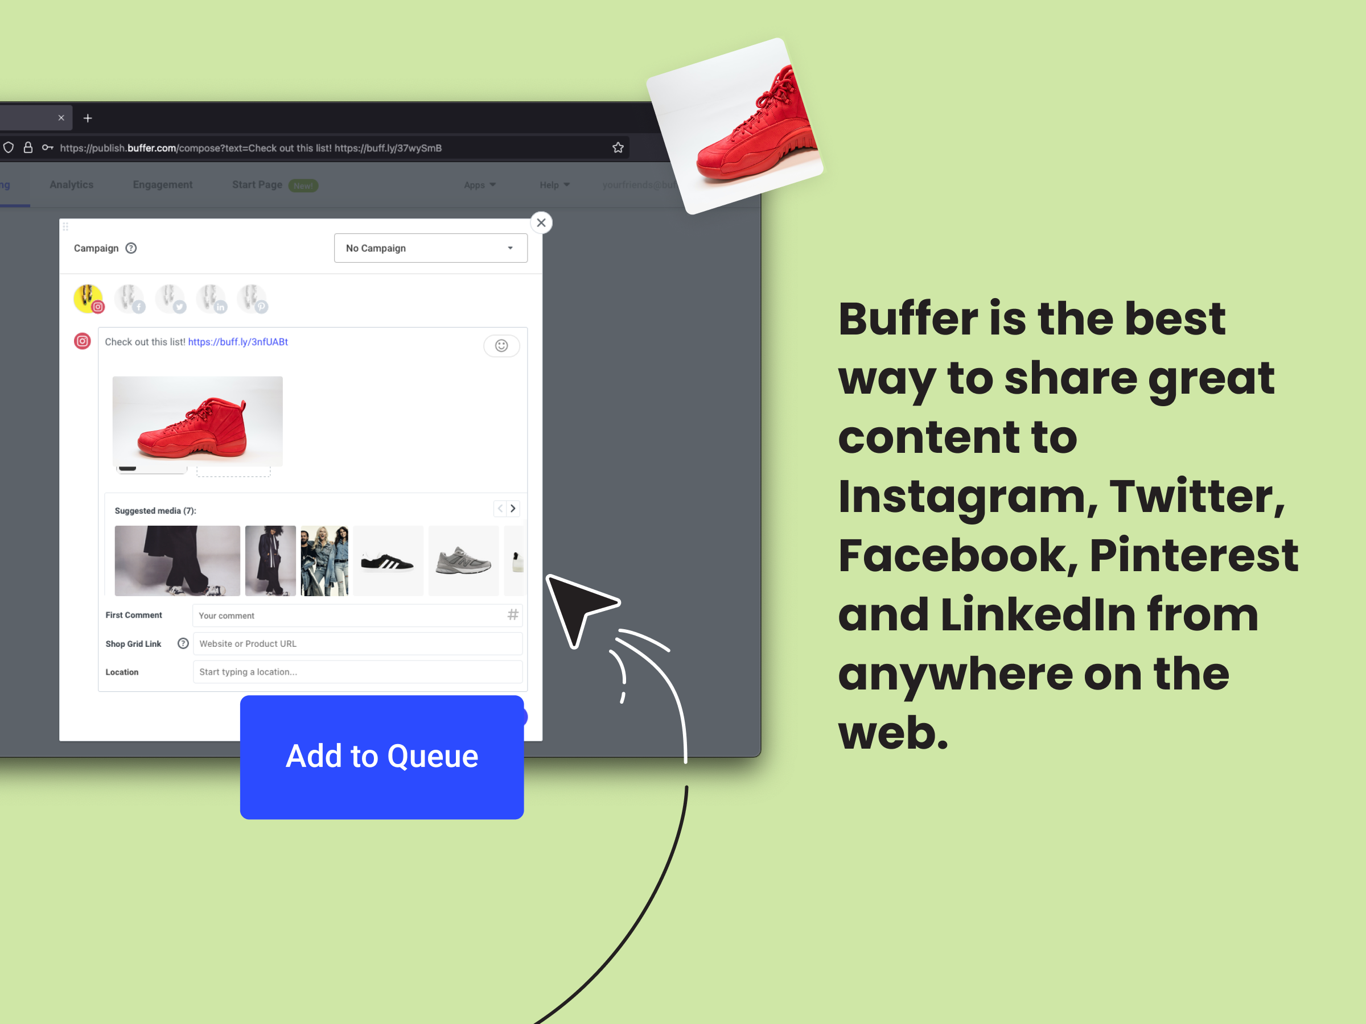
Task: Click Add to Queue button
Action: (380, 755)
